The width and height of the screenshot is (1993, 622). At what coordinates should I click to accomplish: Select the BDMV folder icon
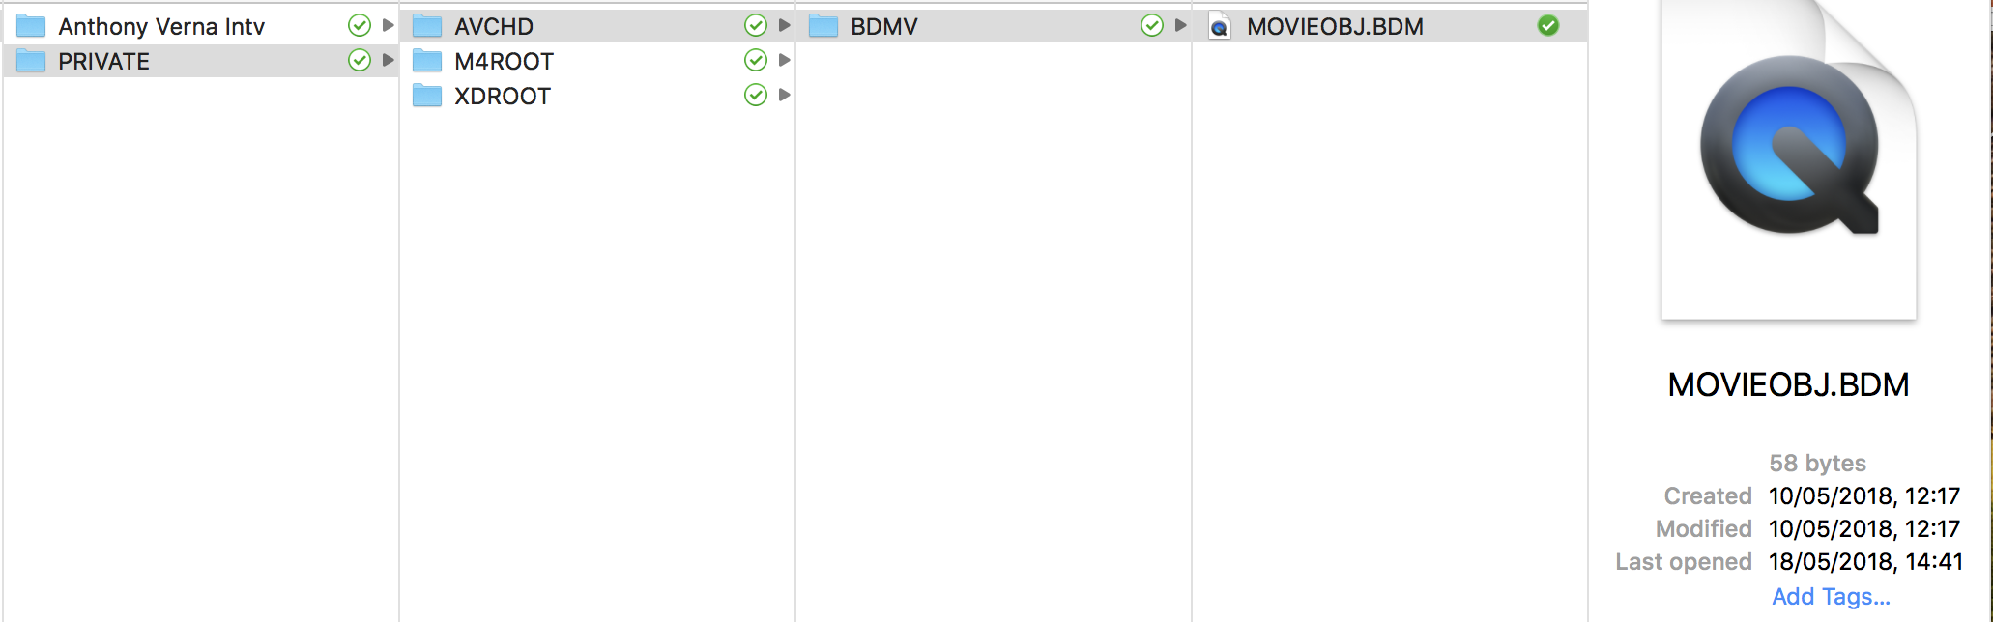[823, 26]
